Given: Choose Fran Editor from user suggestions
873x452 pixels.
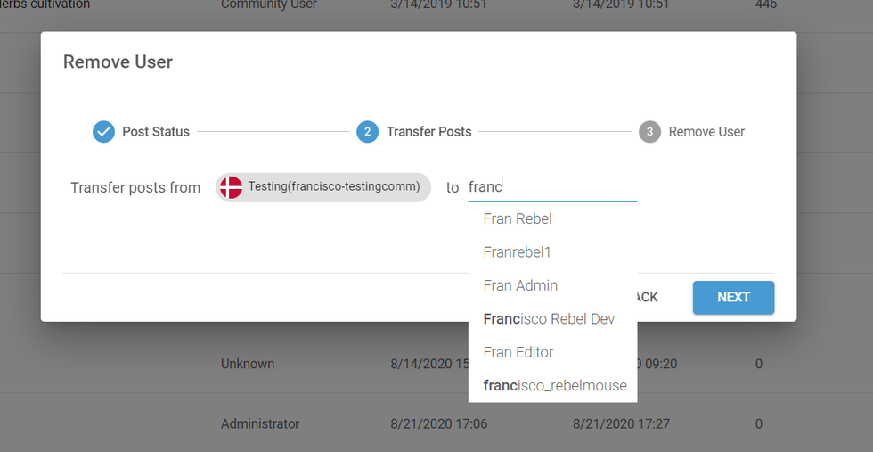Looking at the screenshot, I should pyautogui.click(x=518, y=352).
